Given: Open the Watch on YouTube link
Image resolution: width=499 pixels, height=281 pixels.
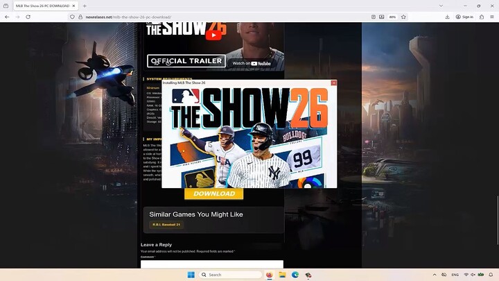Looking at the screenshot, I should (252, 63).
